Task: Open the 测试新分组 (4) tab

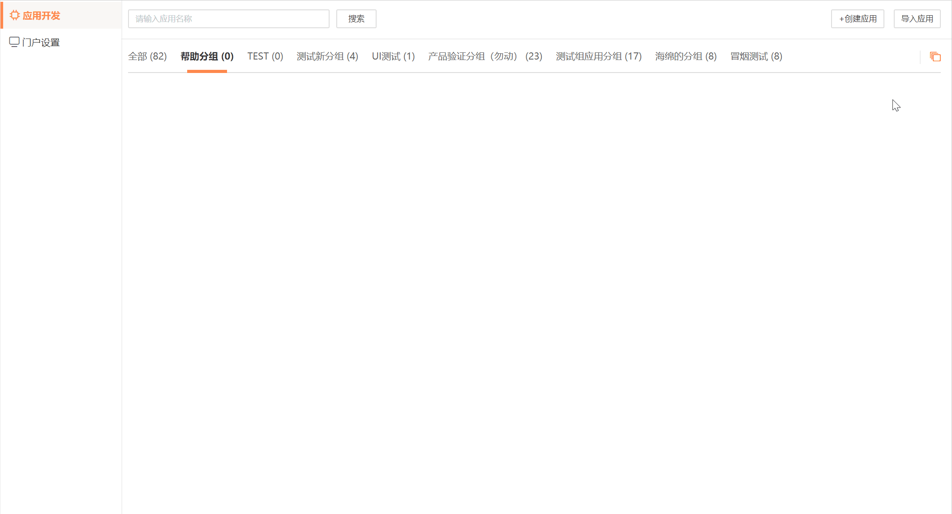Action: click(327, 56)
